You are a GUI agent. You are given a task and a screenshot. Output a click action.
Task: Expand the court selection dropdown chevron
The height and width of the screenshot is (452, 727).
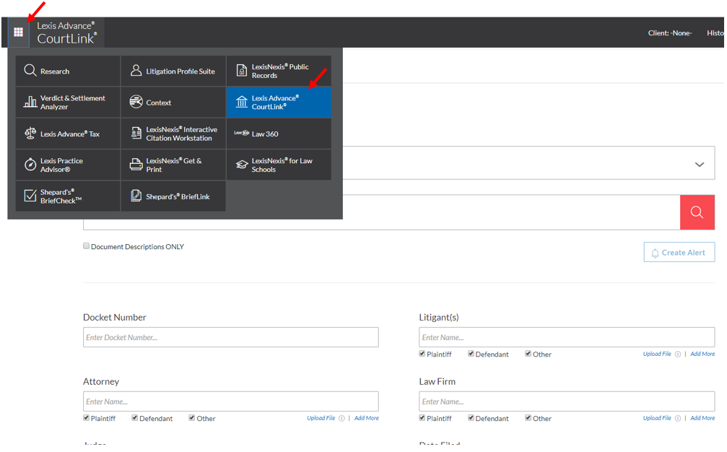click(x=699, y=163)
